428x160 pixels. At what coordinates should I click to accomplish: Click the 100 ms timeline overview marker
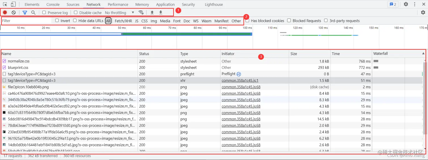click(x=247, y=28)
